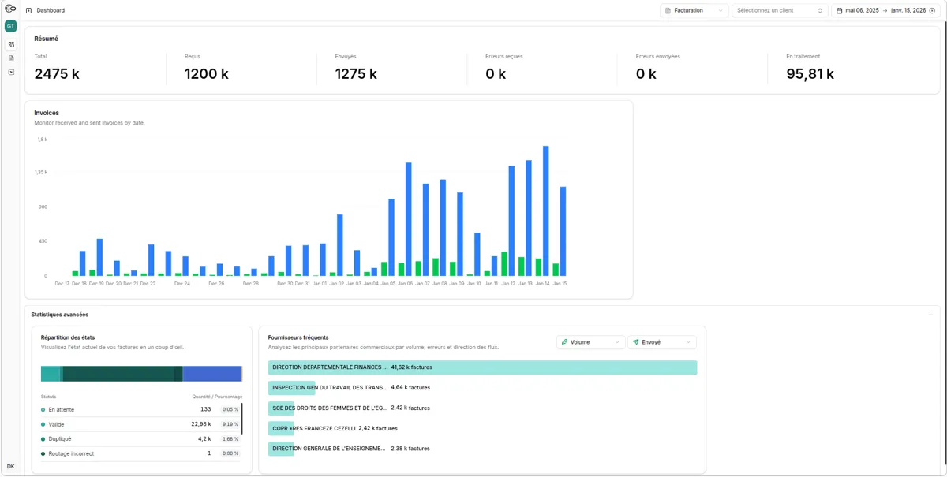
Task: Click the Dec 19 blue chart bar
Action: pyautogui.click(x=100, y=257)
